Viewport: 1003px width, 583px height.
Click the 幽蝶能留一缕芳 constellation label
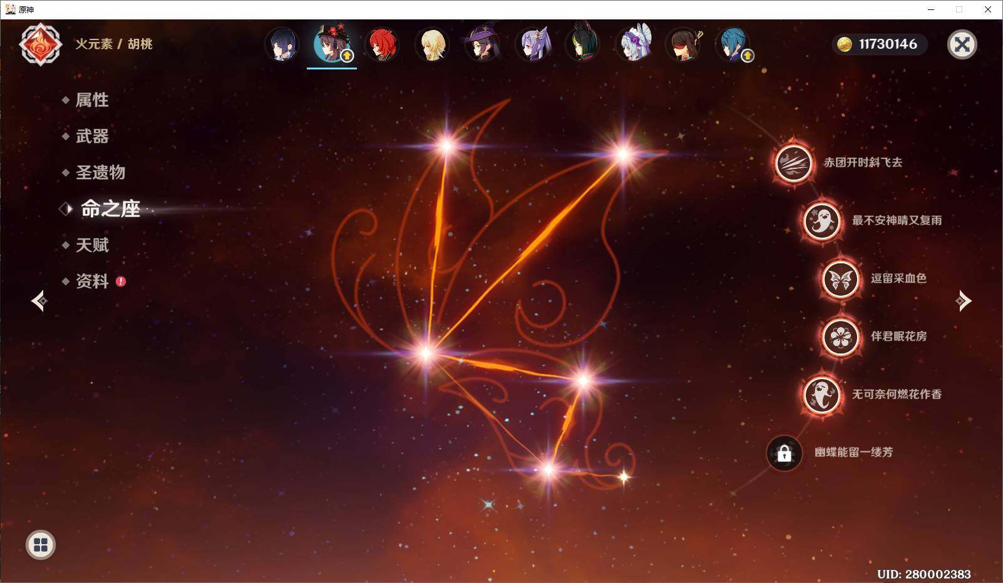tap(853, 452)
